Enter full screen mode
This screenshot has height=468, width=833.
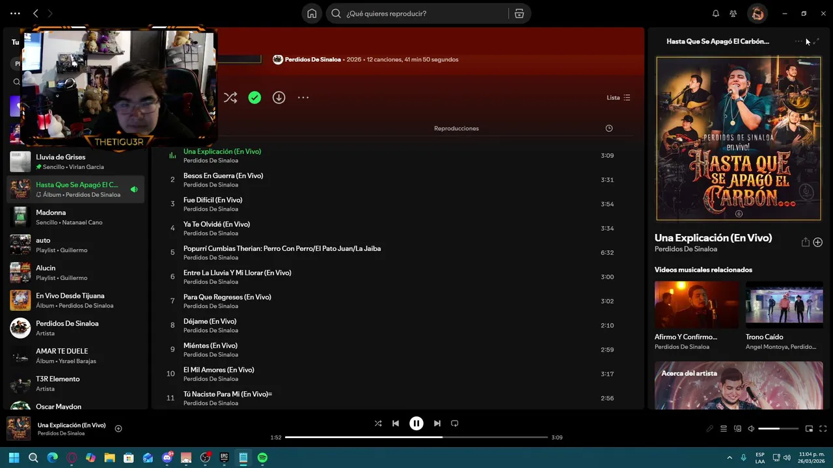823,428
